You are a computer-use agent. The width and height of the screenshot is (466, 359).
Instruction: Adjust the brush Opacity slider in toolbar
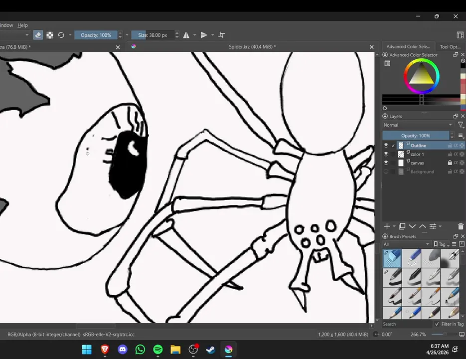(96, 35)
